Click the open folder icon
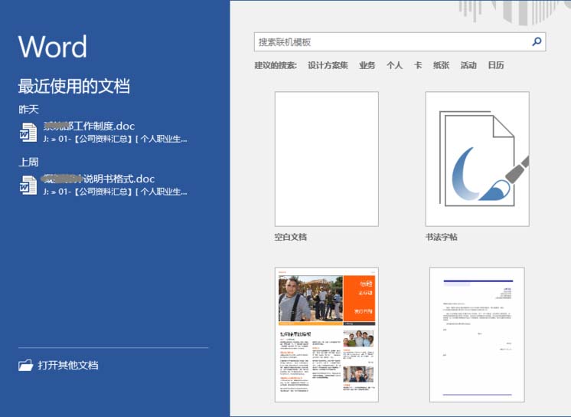This screenshot has width=571, height=417. (25, 365)
